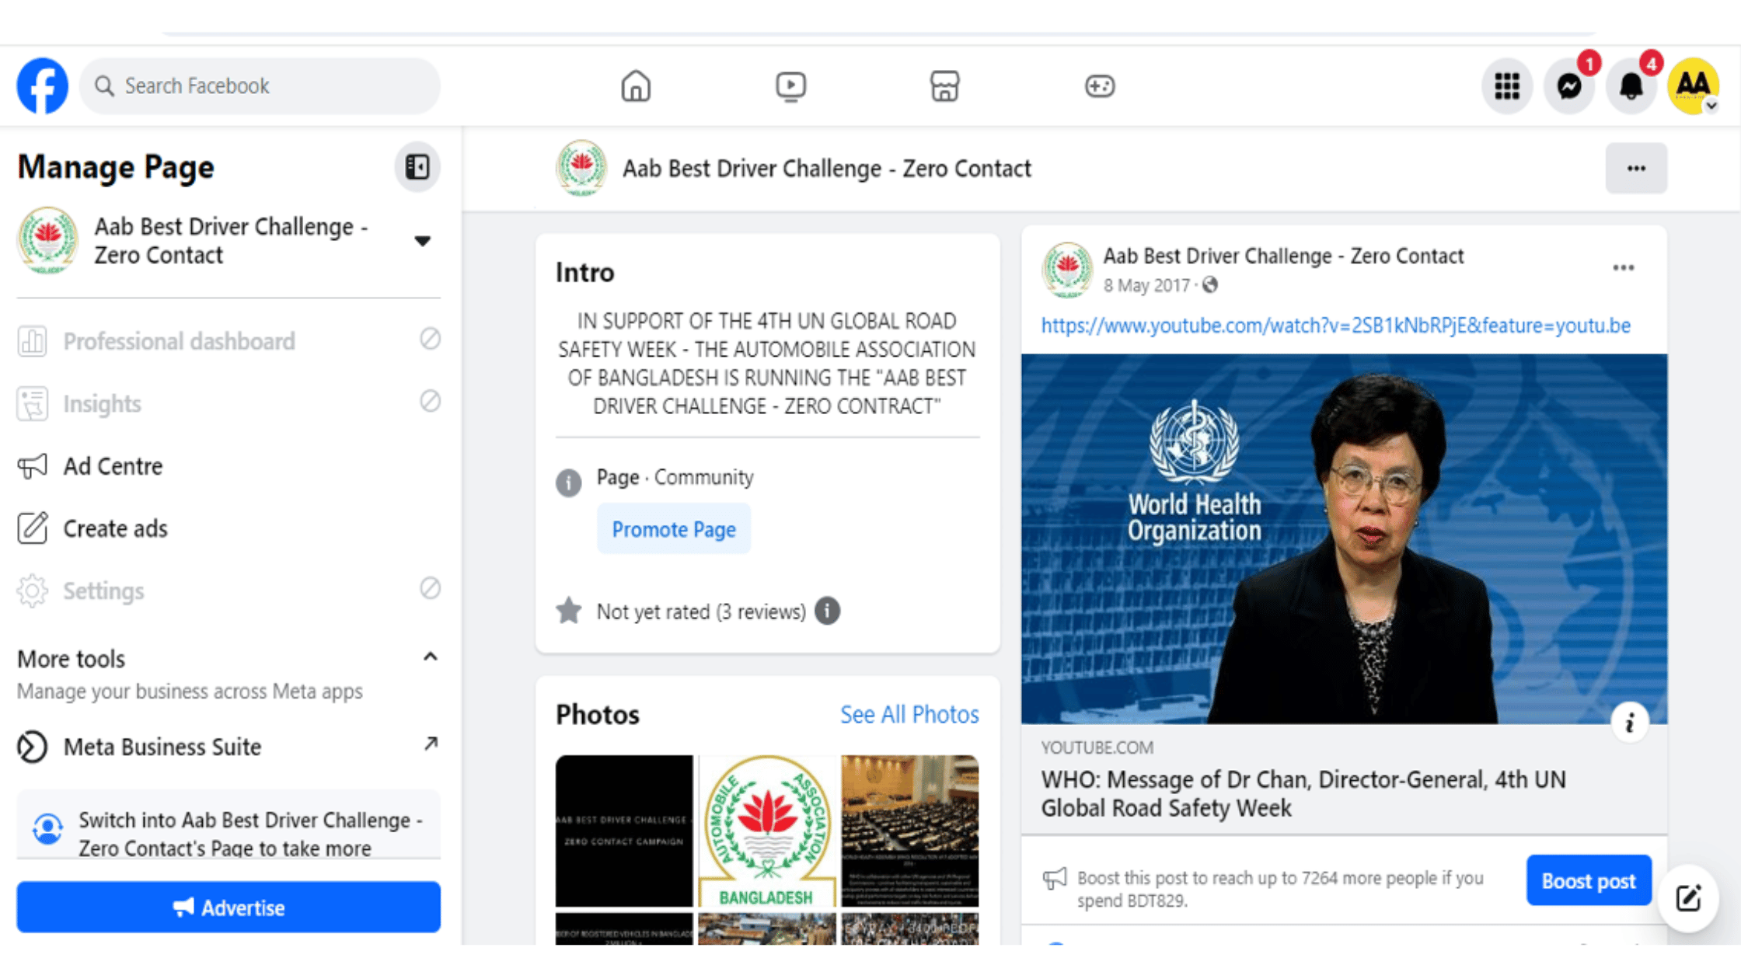
Task: Click the page name in the Manage Page sidebar
Action: (231, 241)
